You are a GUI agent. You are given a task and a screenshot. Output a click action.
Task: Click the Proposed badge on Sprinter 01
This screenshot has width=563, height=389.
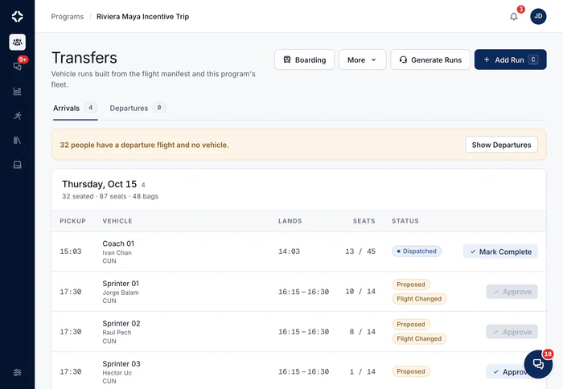tap(411, 285)
